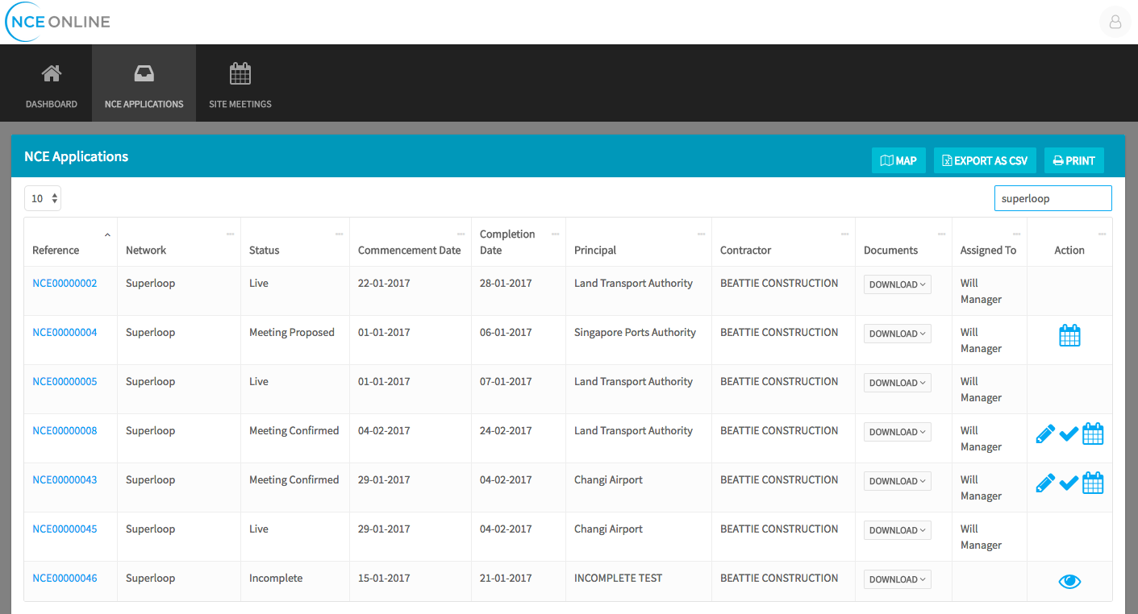
Task: Click the user profile icon
Action: (1115, 22)
